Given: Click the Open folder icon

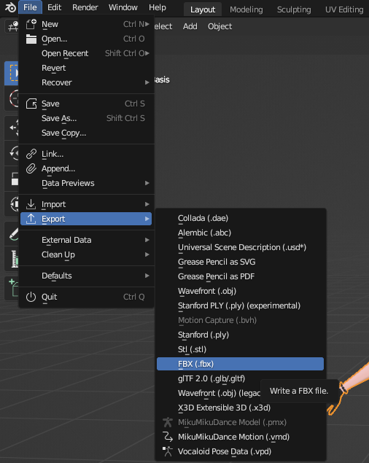Looking at the screenshot, I should [x=31, y=39].
